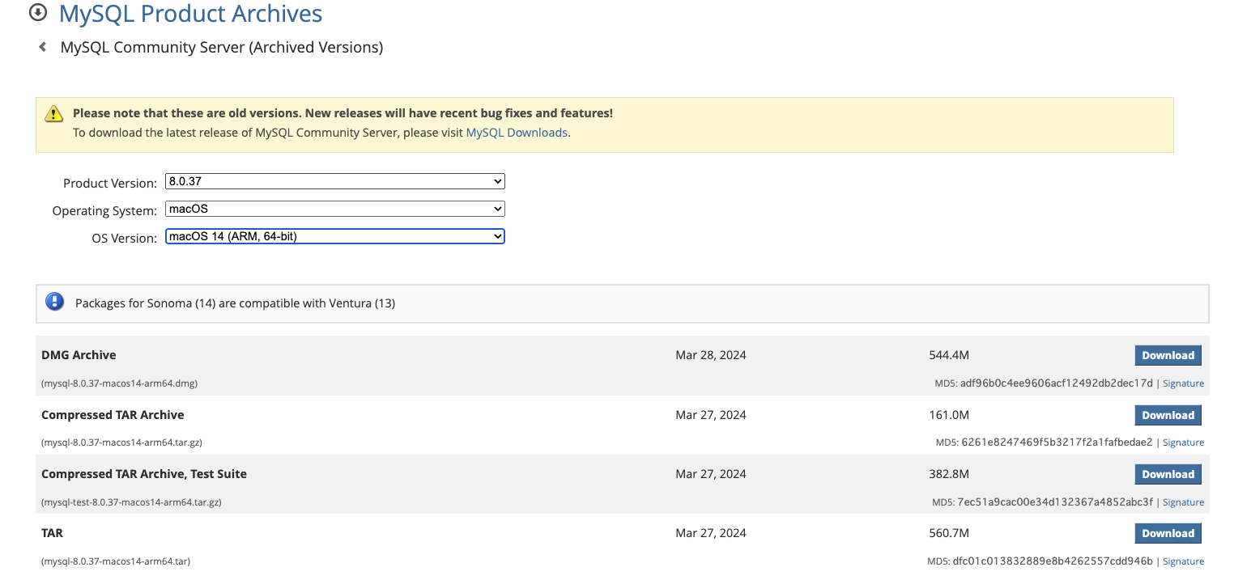Screen dimensions: 1251x580
Task: Click the download circle icon beside MySQL Product Archives
Action: coord(37,13)
